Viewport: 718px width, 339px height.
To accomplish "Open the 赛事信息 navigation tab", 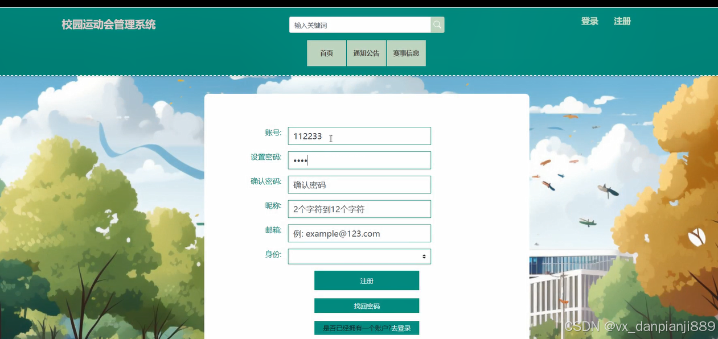I will [x=406, y=53].
